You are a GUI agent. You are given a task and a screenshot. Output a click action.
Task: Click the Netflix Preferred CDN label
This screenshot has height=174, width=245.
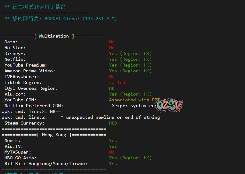pos(34,106)
